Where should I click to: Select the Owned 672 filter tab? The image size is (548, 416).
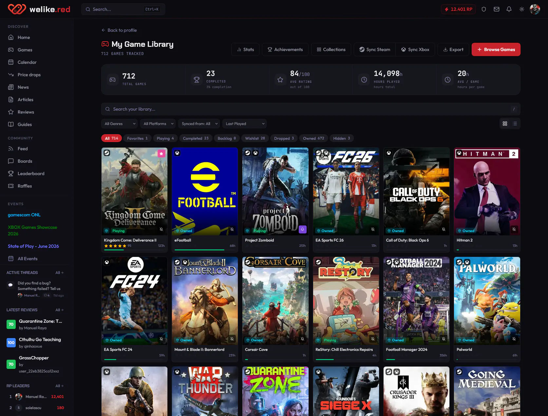pyautogui.click(x=313, y=138)
